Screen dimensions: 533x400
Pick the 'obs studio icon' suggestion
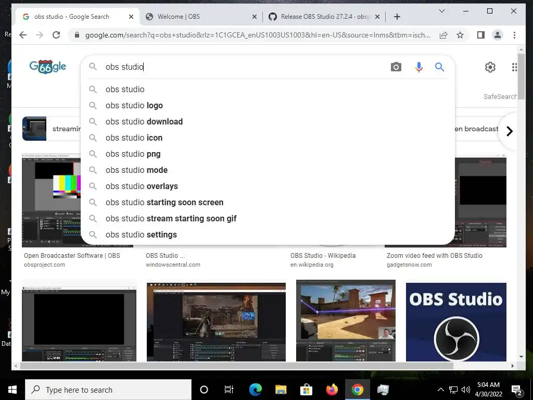point(268,137)
